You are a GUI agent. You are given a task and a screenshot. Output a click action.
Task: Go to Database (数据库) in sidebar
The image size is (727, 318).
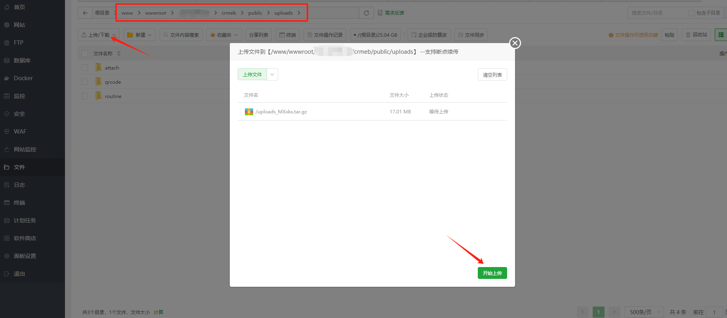point(22,60)
